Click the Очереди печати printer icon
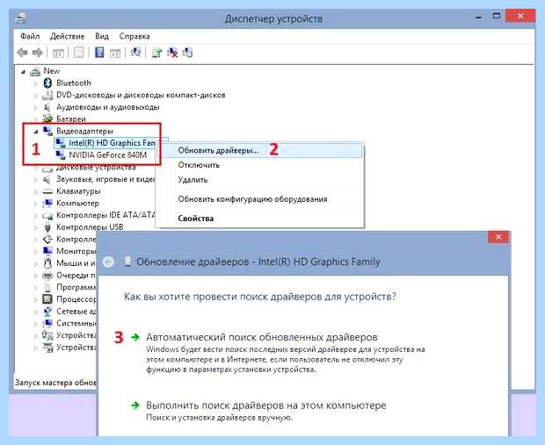Image resolution: width=545 pixels, height=445 pixels. [x=47, y=276]
